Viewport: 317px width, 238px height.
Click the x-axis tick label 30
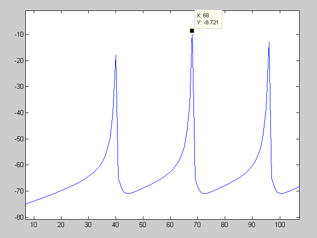point(88,225)
